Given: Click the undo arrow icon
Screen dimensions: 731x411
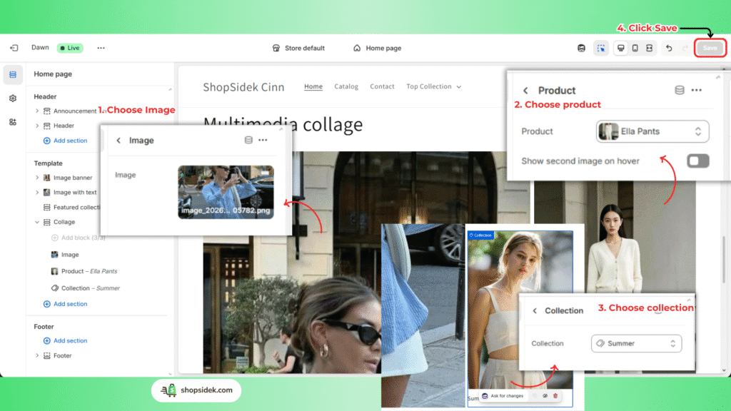Looking at the screenshot, I should pyautogui.click(x=669, y=48).
